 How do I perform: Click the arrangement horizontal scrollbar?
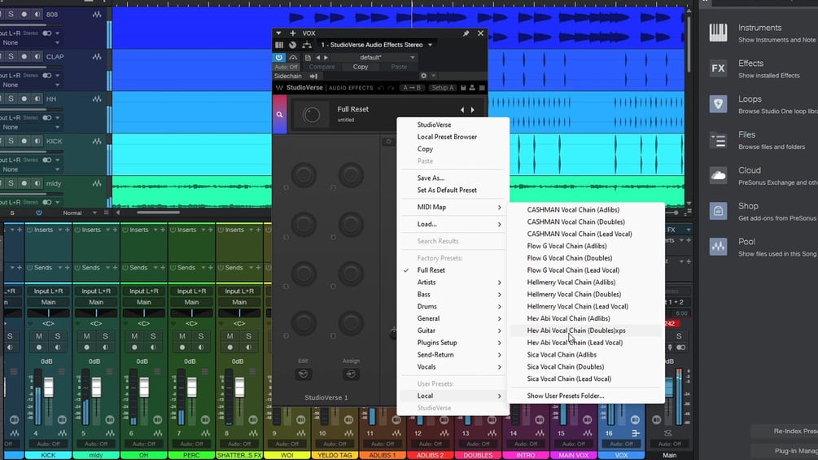click(x=158, y=212)
